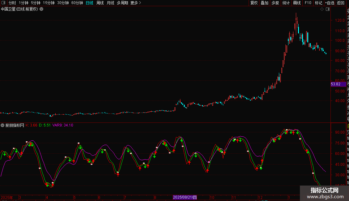Screen dimensions: 349x201
Task: Click month 11 on the time axis
Action: pos(234,197)
